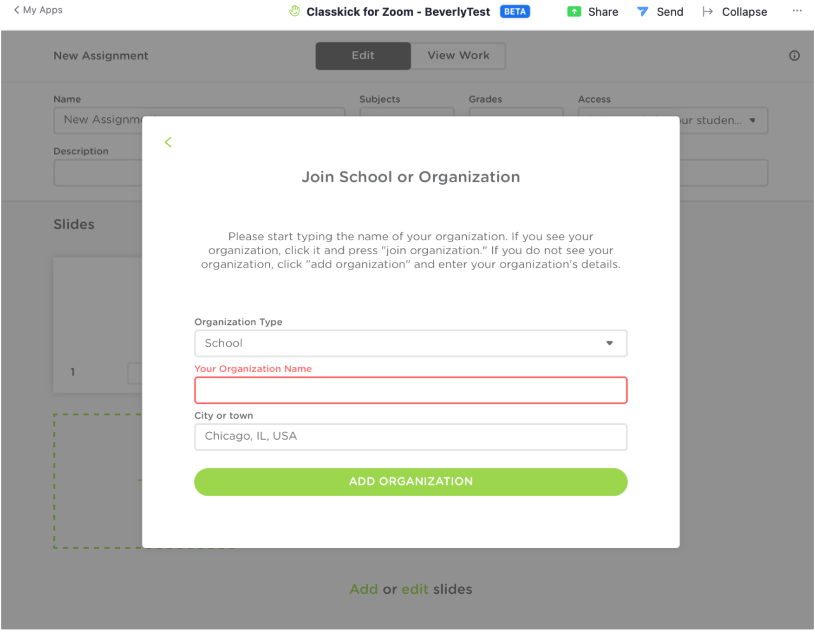Click the blue Send funnel icon
Image resolution: width=815 pixels, height=632 pixels.
point(643,11)
